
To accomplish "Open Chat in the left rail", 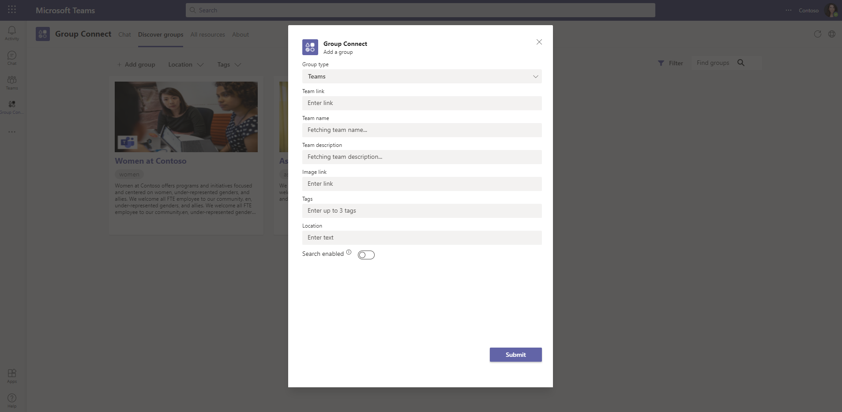I will tap(12, 58).
